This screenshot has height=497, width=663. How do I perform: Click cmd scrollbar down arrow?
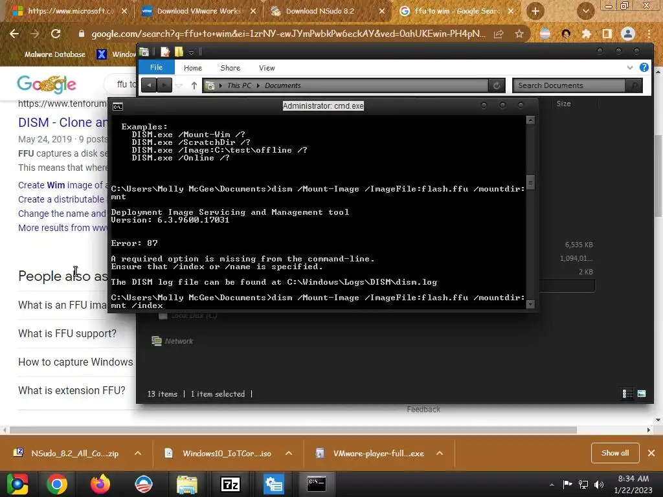(530, 304)
